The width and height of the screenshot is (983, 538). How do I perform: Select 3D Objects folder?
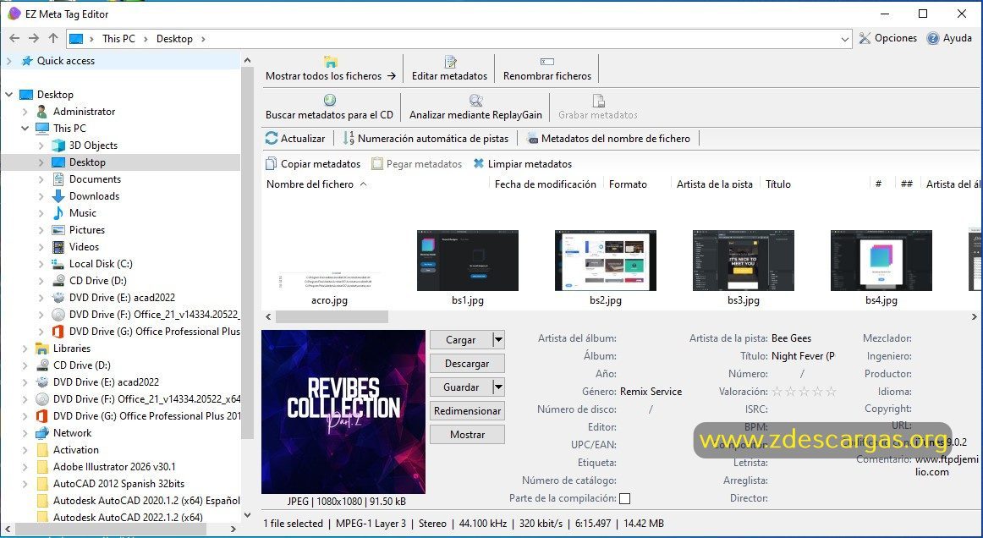(93, 145)
